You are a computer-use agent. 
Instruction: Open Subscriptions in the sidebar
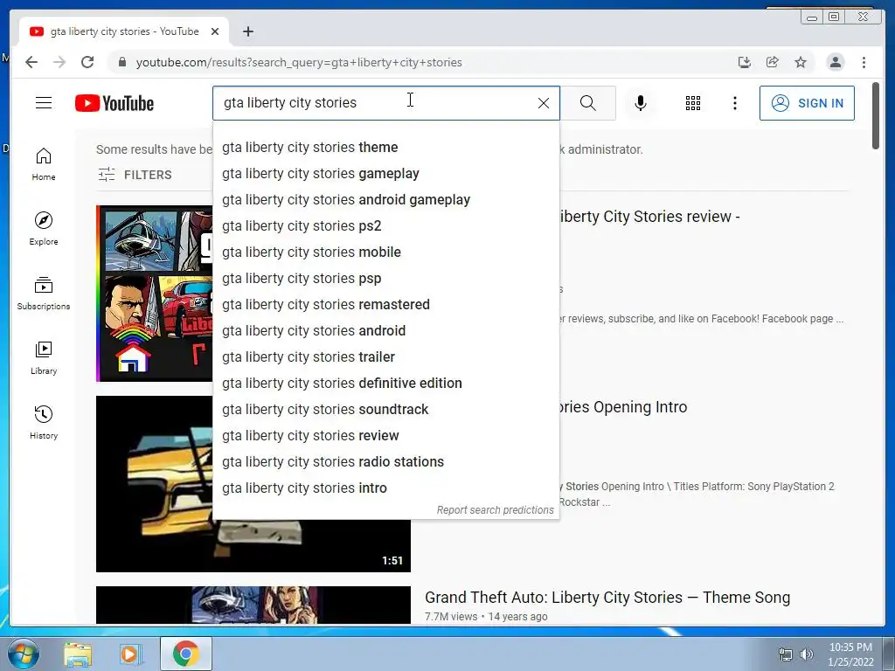44,294
